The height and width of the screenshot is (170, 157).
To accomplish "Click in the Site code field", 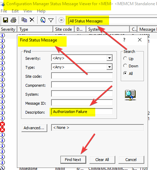I will [82, 76].
